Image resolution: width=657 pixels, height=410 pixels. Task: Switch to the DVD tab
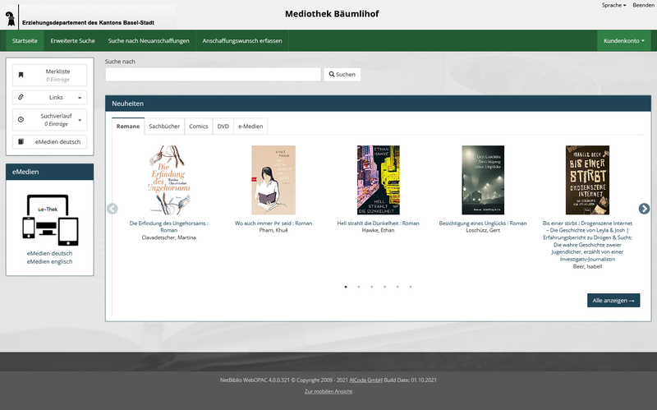click(223, 127)
